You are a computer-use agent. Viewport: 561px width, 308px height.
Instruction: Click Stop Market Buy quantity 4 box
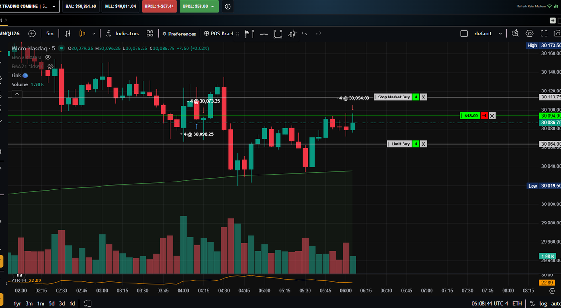tap(416, 97)
